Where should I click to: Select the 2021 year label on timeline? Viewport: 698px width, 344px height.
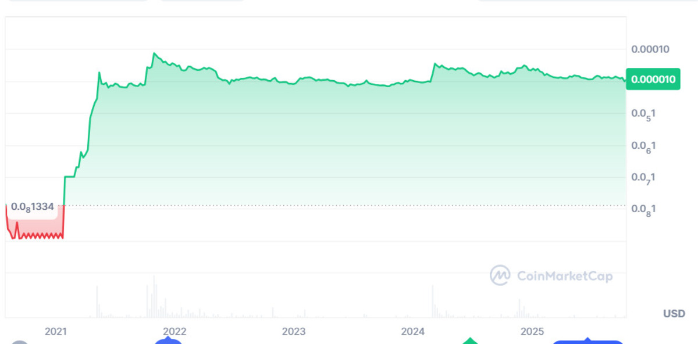click(56, 331)
